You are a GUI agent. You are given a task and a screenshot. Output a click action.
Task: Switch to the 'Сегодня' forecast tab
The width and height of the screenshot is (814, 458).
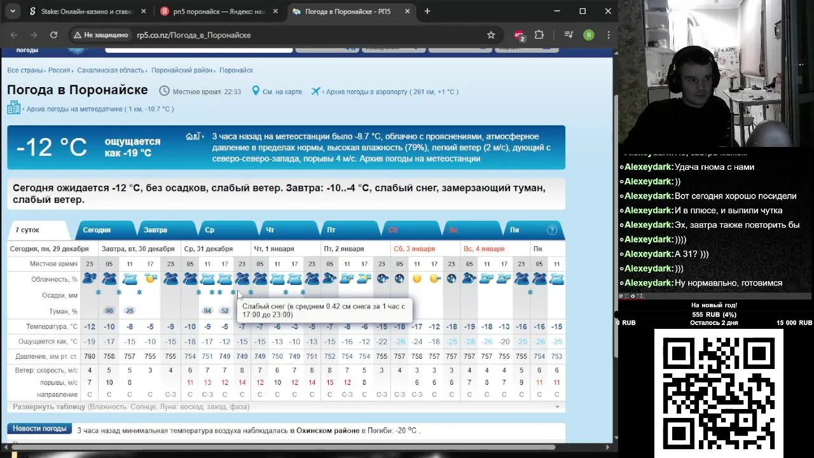pyautogui.click(x=106, y=230)
